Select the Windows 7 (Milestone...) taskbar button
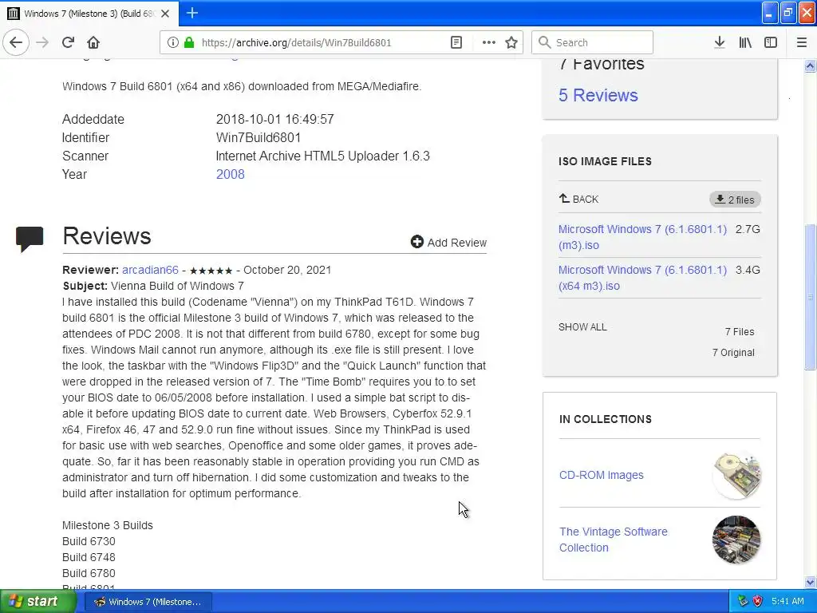The width and height of the screenshot is (817, 613). tap(148, 602)
